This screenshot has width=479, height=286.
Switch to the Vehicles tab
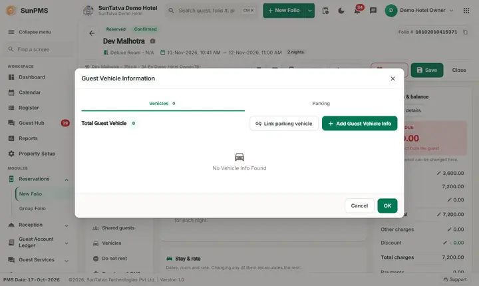[x=163, y=104]
